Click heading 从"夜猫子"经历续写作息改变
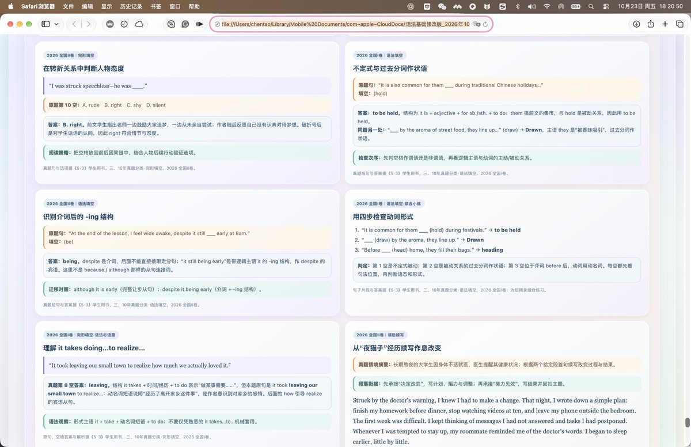691x447 pixels. (x=397, y=348)
